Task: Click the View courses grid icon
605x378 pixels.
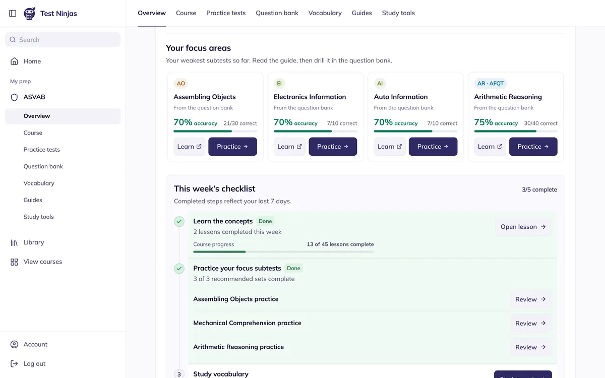Action: (x=14, y=262)
